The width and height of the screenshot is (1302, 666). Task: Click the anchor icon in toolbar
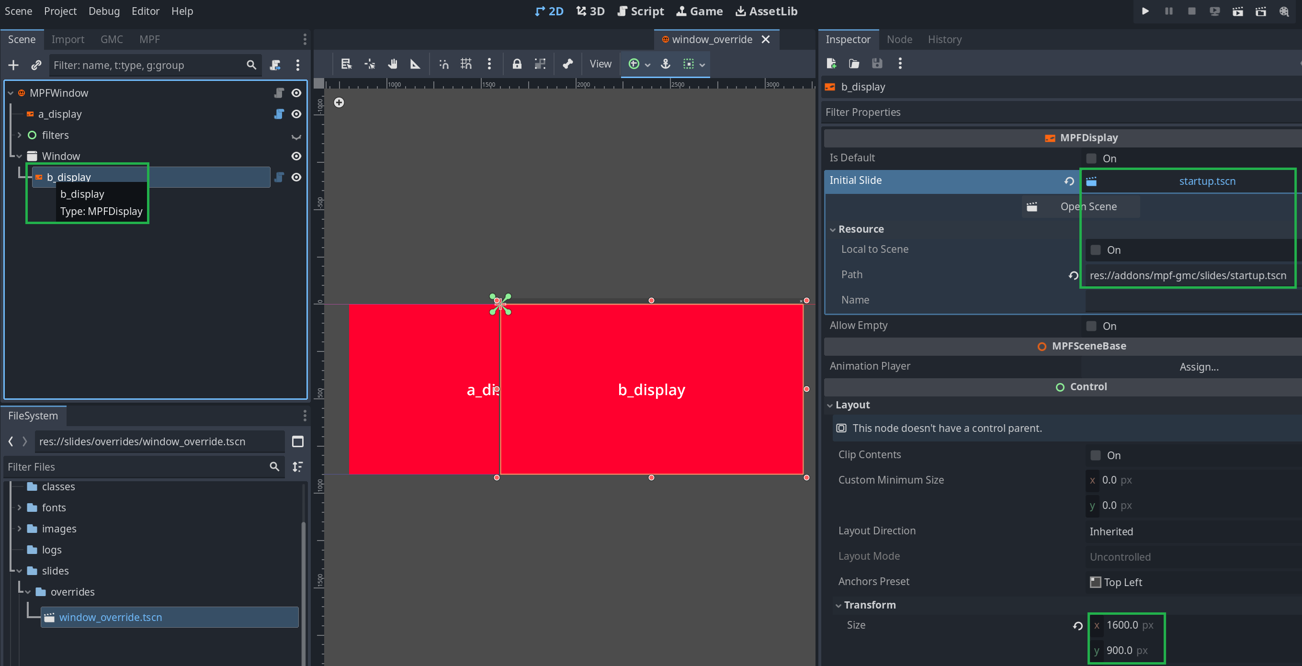point(666,64)
